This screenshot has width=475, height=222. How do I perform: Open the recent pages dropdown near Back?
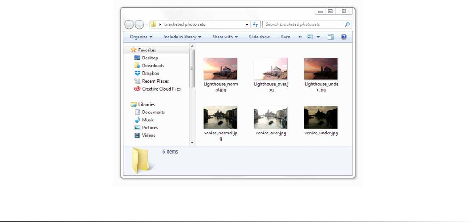[x=147, y=24]
